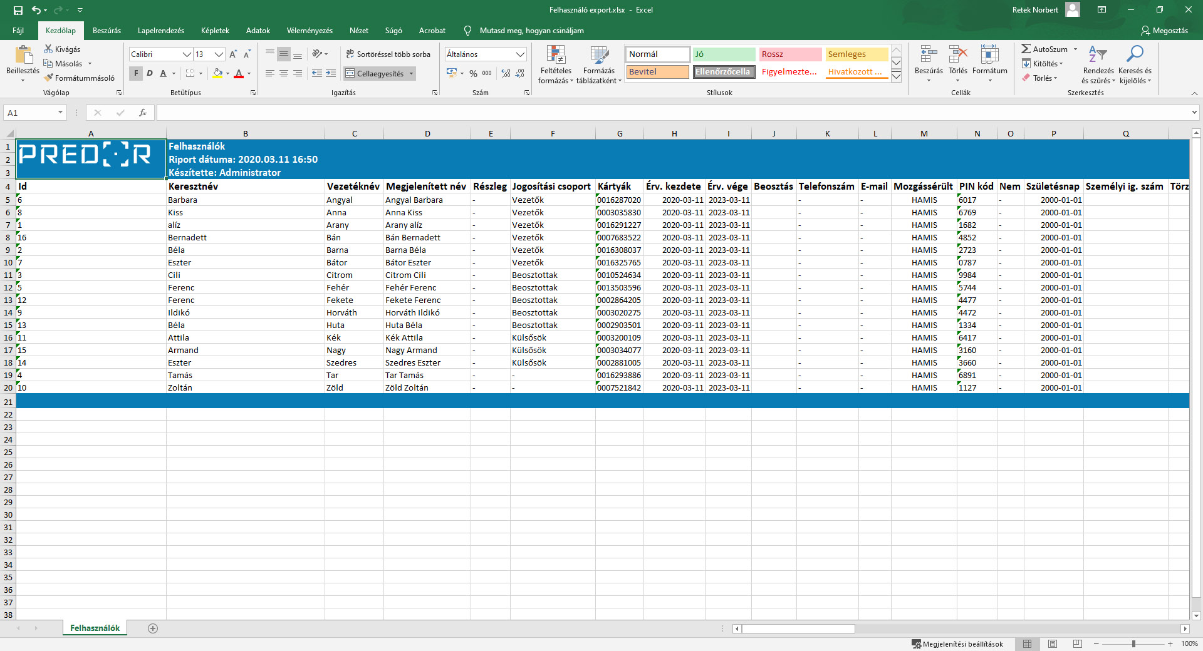This screenshot has width=1203, height=651.
Task: Expand the number format Általános dropdown
Action: pyautogui.click(x=520, y=54)
